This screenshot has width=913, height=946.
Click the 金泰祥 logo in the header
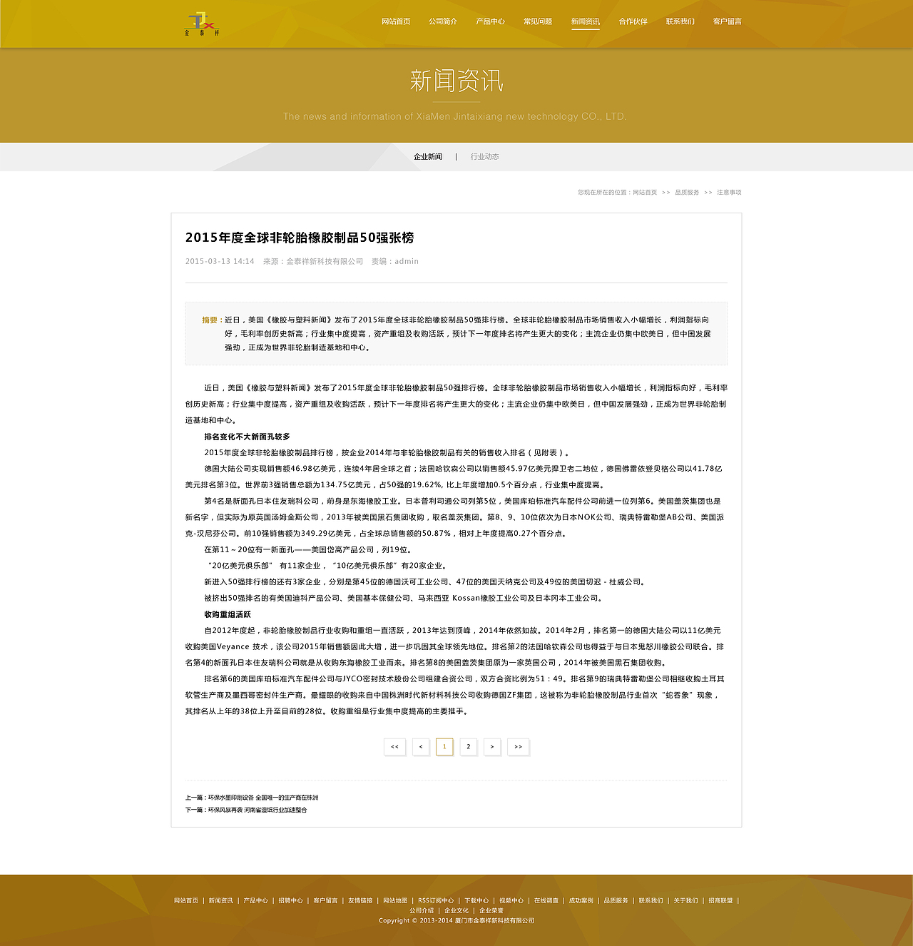click(x=202, y=24)
